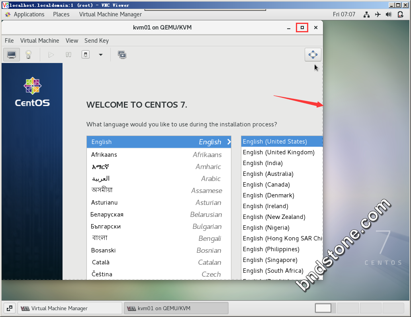
Task: Choose English (Philippines) locale
Action: point(282,249)
